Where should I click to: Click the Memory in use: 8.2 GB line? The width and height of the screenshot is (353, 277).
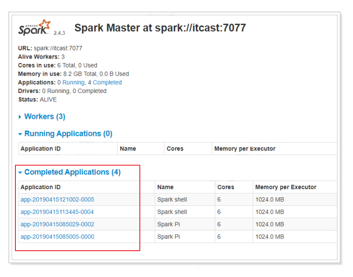point(73,74)
